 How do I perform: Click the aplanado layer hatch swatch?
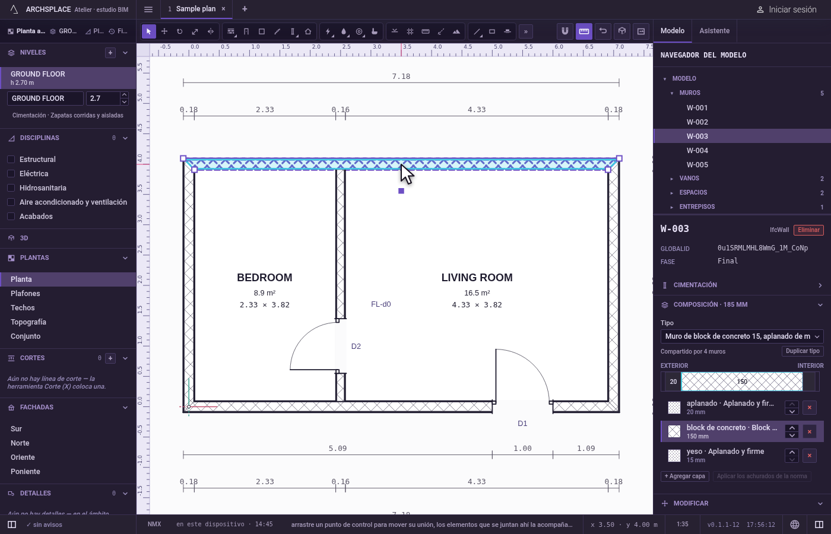(674, 408)
